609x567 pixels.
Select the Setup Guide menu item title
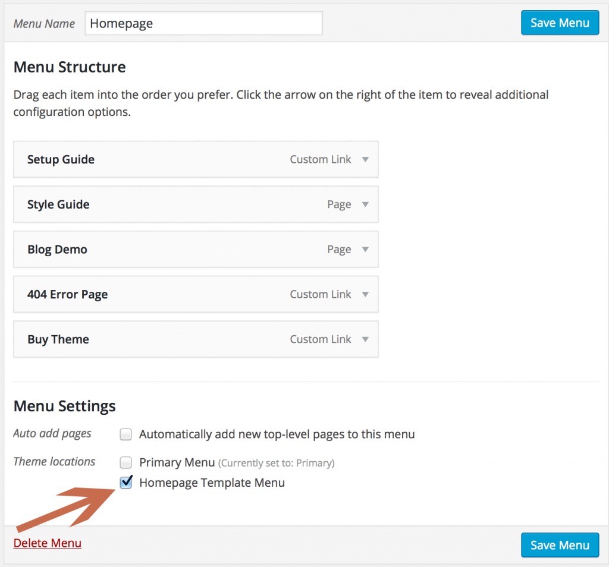point(61,159)
